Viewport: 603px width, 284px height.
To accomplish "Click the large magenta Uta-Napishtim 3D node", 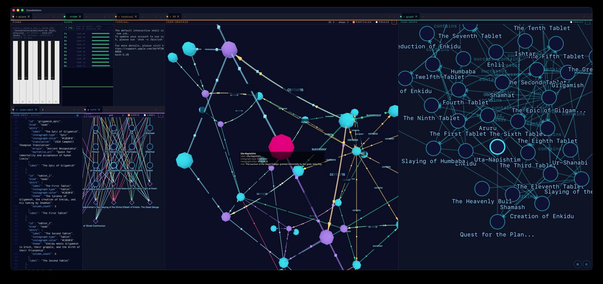I will pyautogui.click(x=281, y=147).
